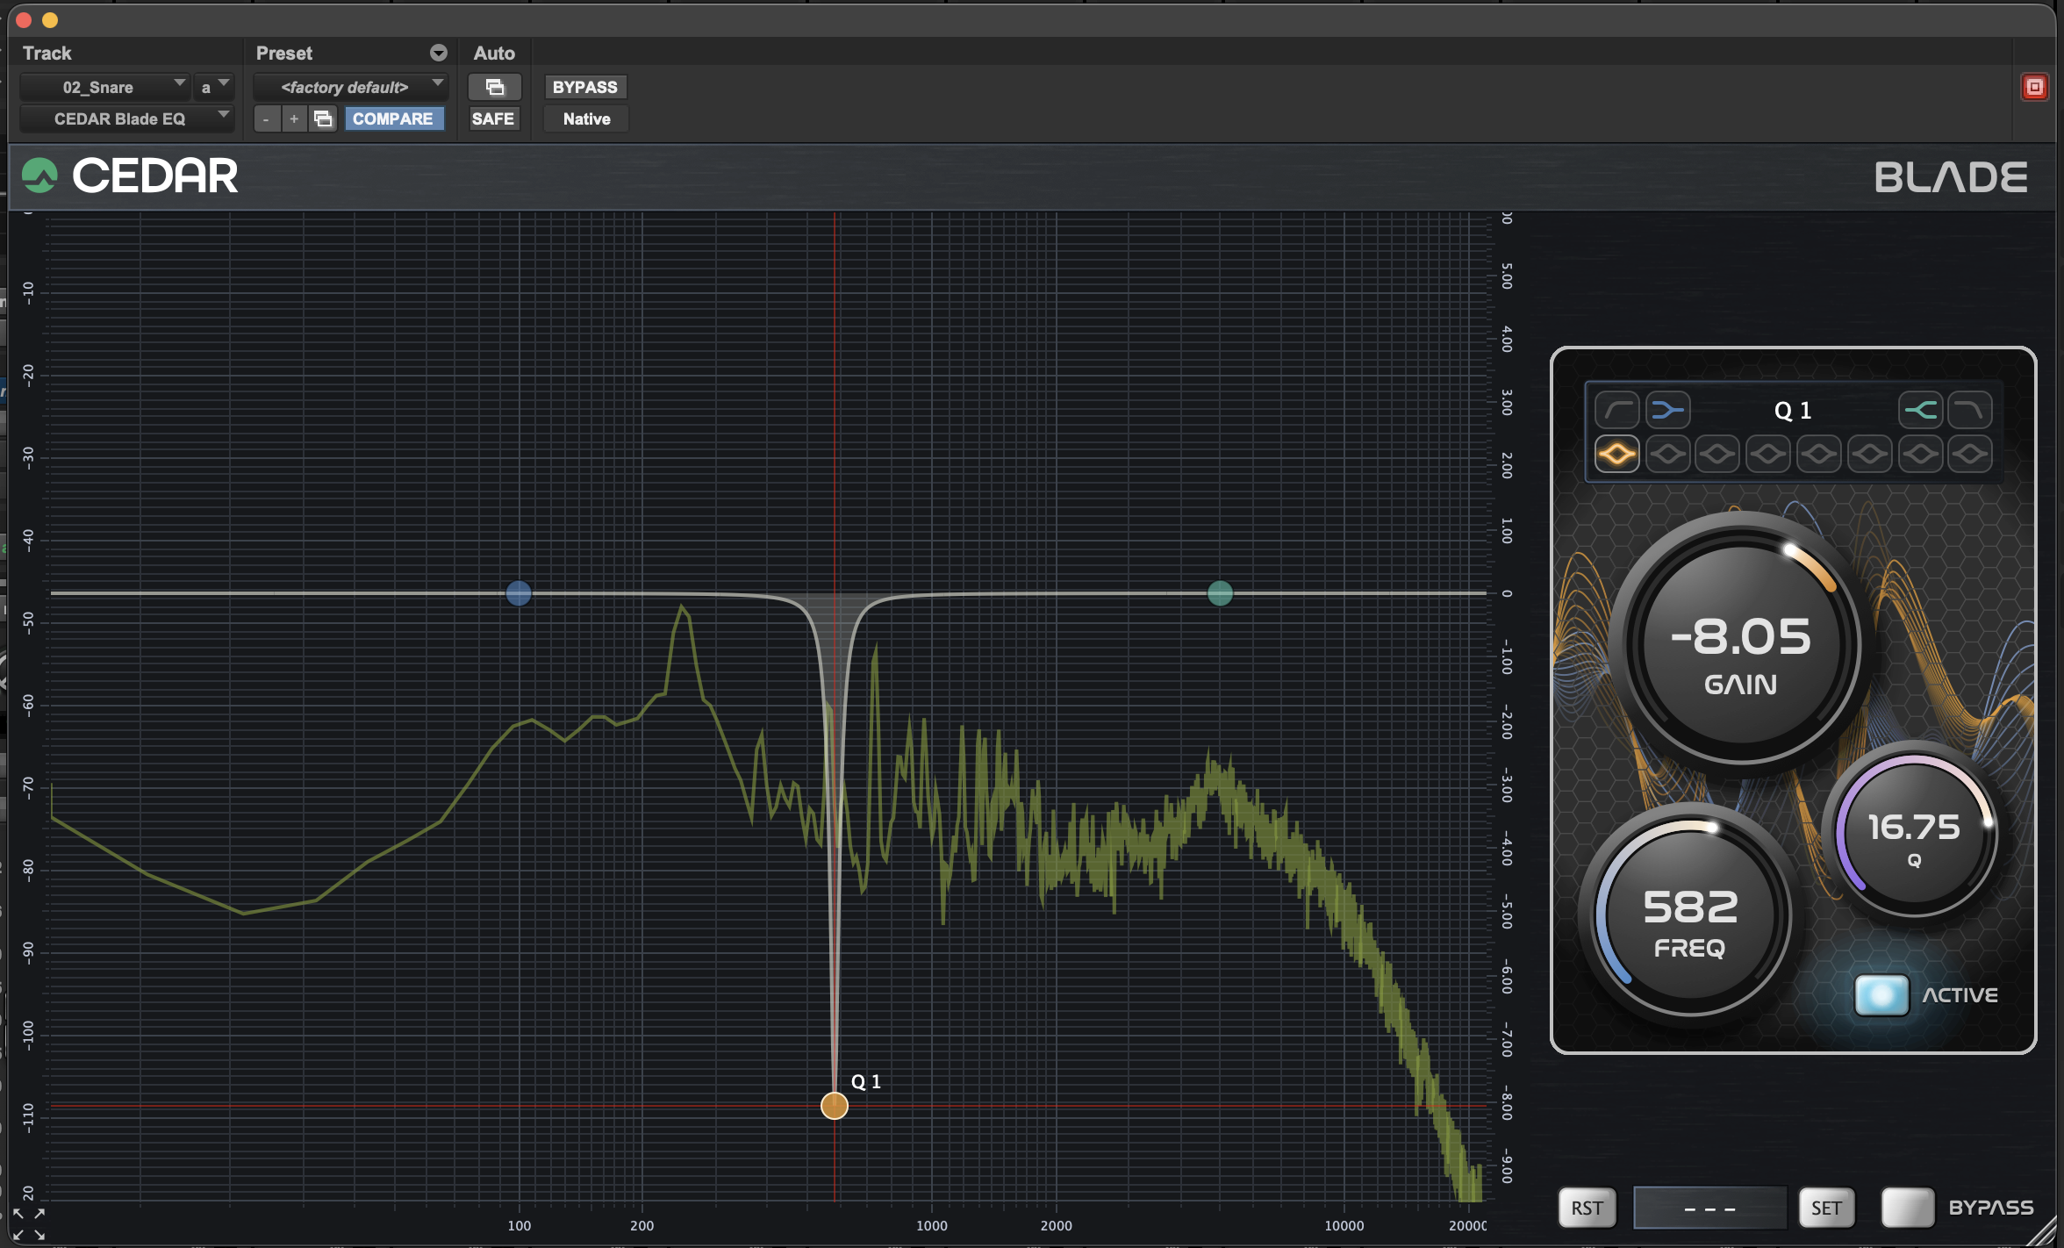Click the '100' frequency axis label
Viewport: 2064px width, 1248px height.
520,1226
